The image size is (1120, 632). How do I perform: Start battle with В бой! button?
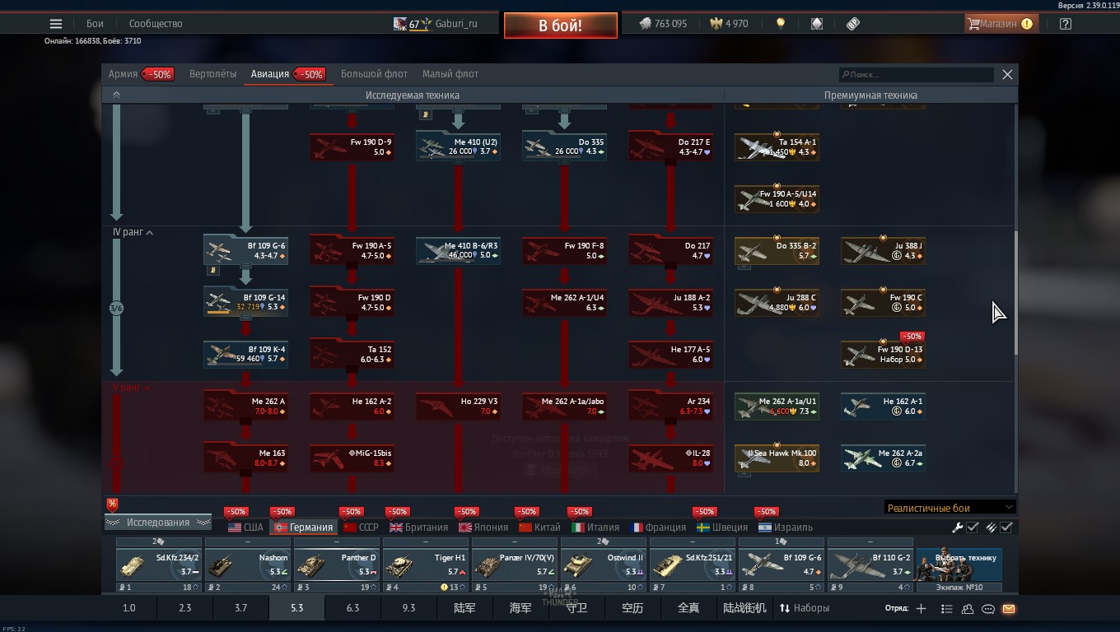561,26
